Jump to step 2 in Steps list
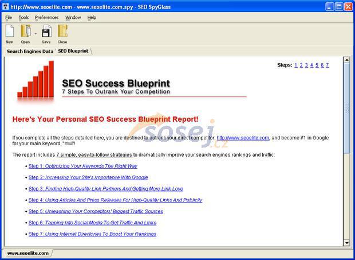This screenshot has height=260, width=355. 301,65
